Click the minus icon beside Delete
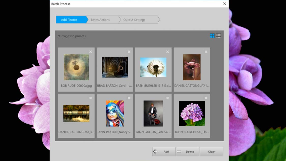 point(179,151)
